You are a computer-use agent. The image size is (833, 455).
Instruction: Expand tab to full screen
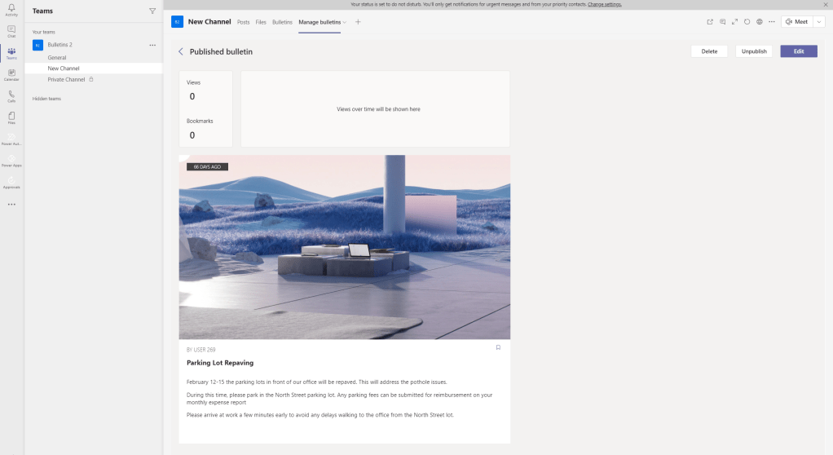coord(735,22)
